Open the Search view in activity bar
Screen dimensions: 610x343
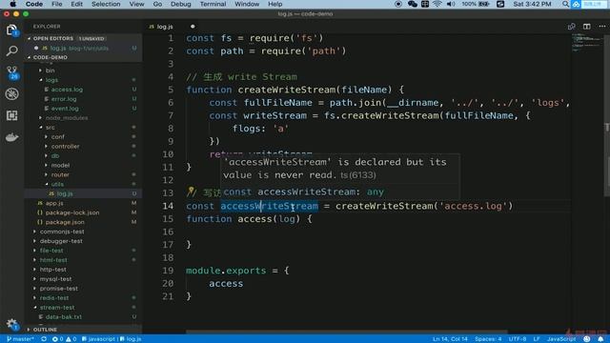tap(11, 50)
